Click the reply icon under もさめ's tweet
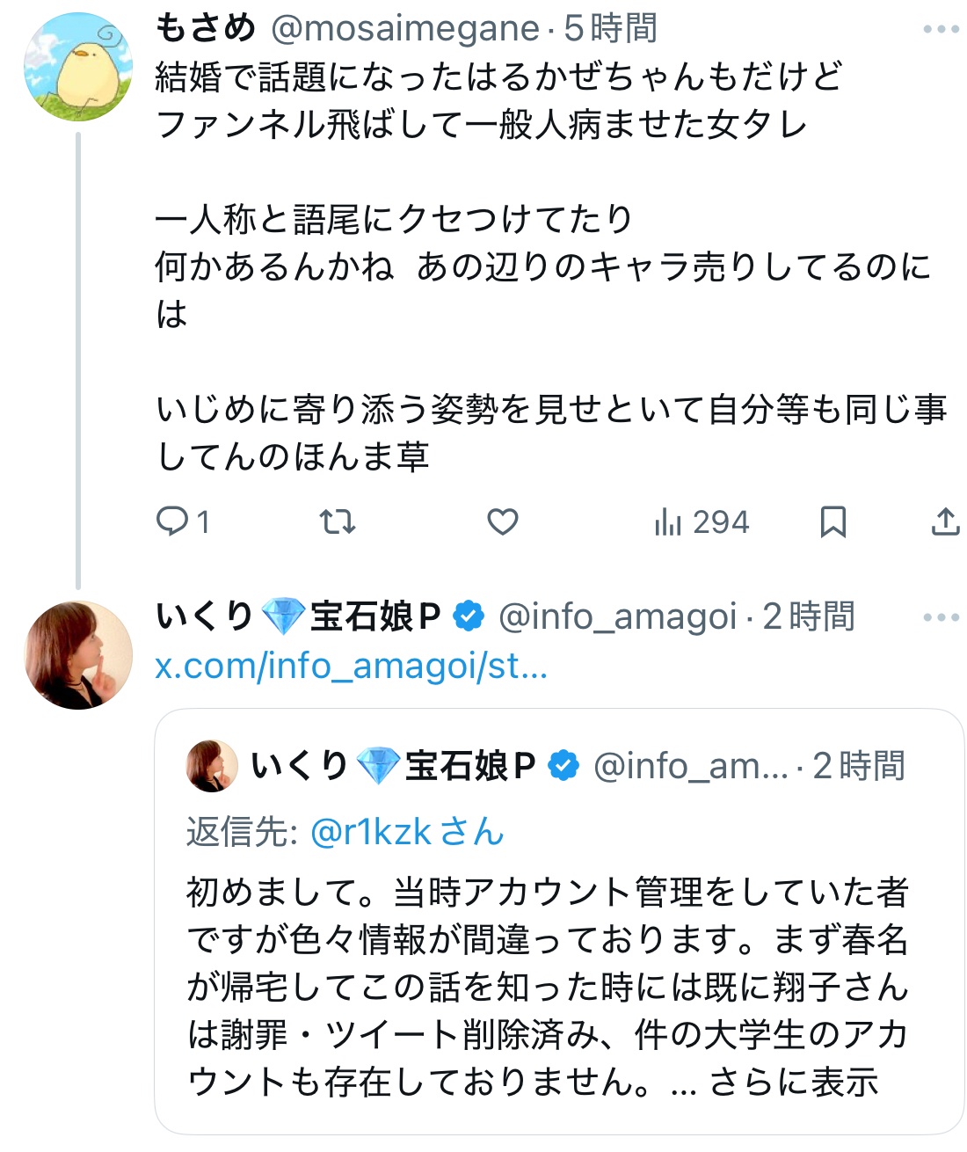Viewport: 967px width, 1152px height. (172, 522)
